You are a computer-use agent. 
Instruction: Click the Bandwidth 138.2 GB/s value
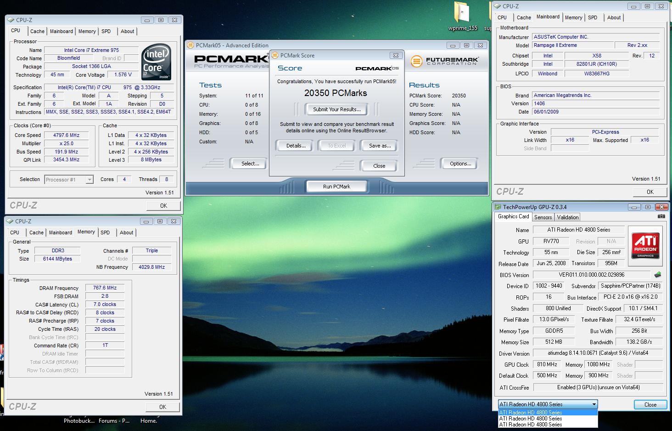coord(639,342)
